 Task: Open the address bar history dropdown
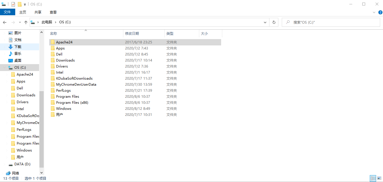[x=265, y=22]
